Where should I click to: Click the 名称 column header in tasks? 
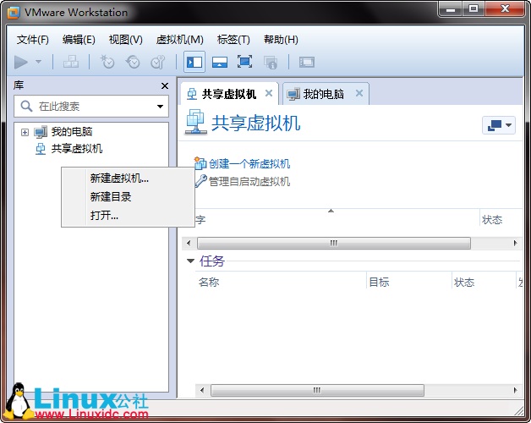pos(209,282)
